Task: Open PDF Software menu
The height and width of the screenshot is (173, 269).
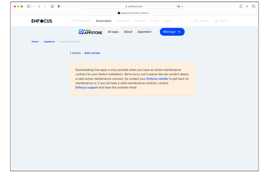Action: tap(81, 21)
